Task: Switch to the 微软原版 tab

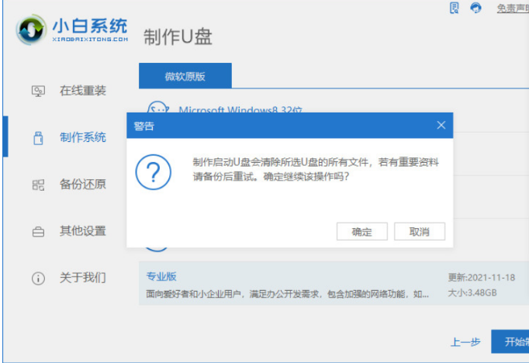Action: tap(185, 75)
